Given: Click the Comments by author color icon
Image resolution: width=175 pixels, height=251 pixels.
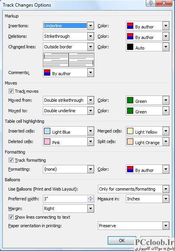Looking at the screenshot, I should click(x=47, y=72).
